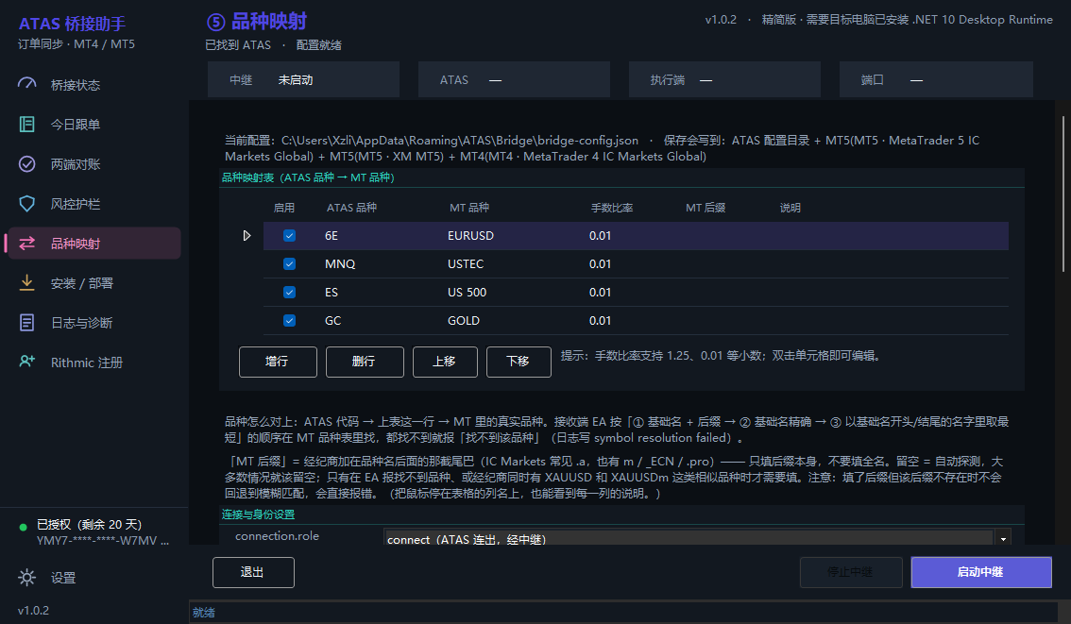The height and width of the screenshot is (624, 1071).
Task: Untick the GC mapping checkbox
Action: tap(290, 320)
